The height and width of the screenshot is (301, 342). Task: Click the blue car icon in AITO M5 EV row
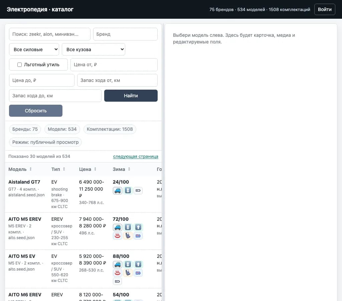[x=117, y=265]
